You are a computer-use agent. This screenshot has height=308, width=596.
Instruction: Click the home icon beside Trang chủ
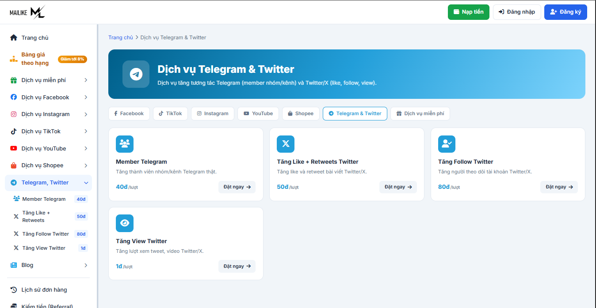pos(14,38)
